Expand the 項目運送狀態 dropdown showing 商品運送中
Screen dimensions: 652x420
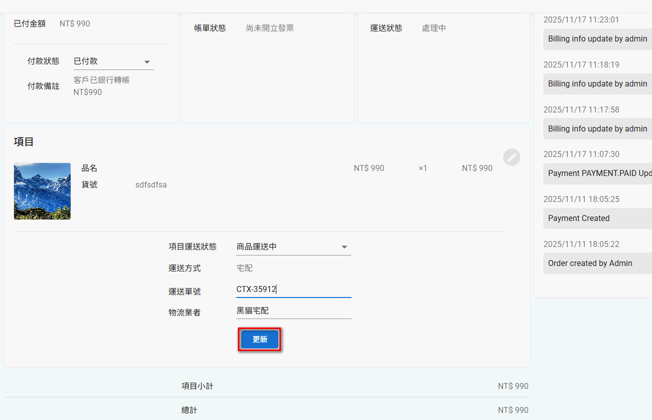293,247
